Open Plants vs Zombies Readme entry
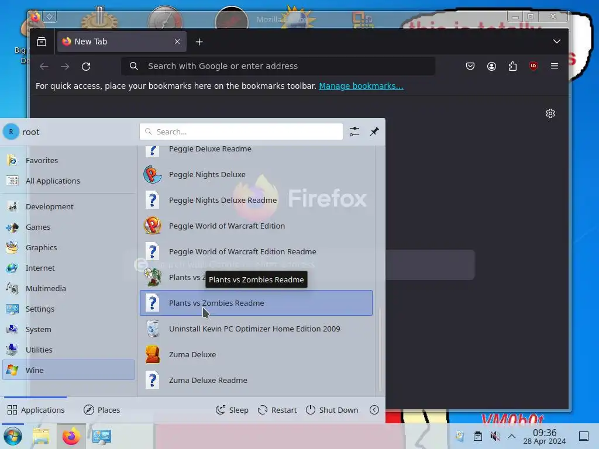The height and width of the screenshot is (449, 599). point(256,303)
